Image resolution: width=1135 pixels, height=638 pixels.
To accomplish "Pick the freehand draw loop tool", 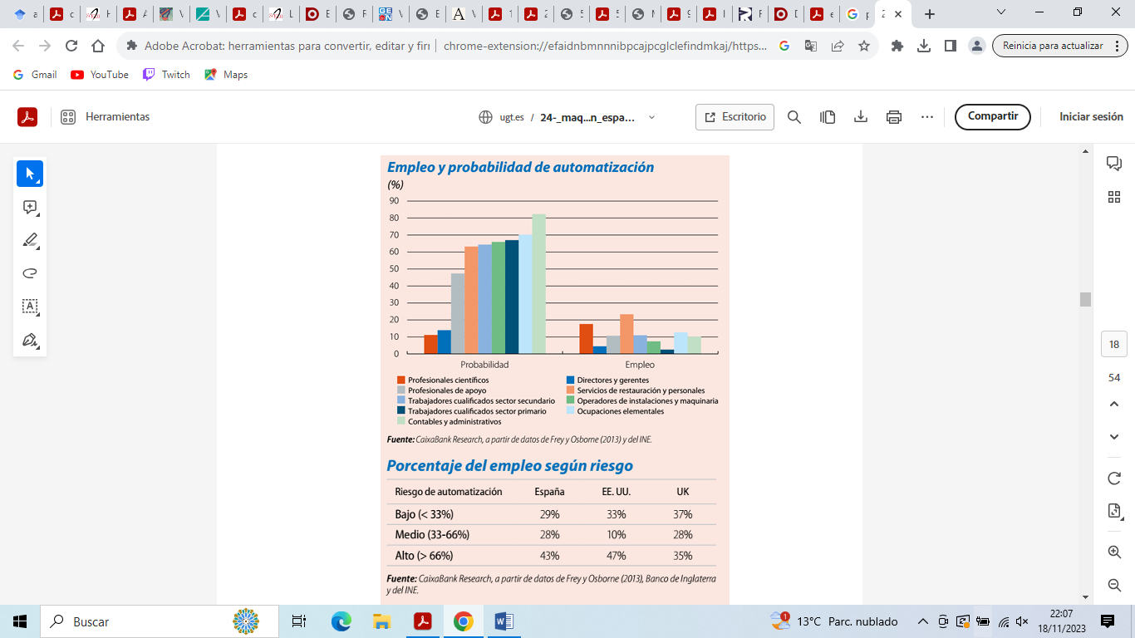I will pyautogui.click(x=30, y=273).
